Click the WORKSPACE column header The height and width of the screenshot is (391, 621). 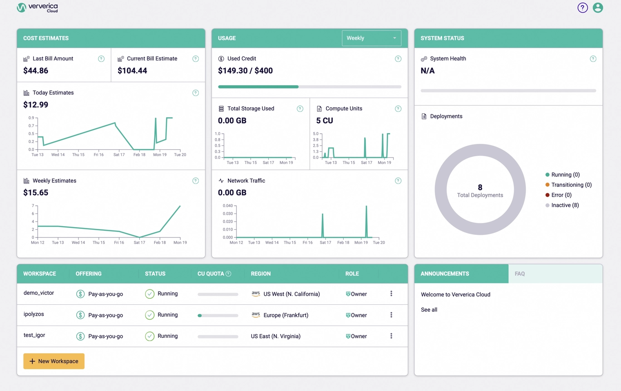tap(39, 274)
